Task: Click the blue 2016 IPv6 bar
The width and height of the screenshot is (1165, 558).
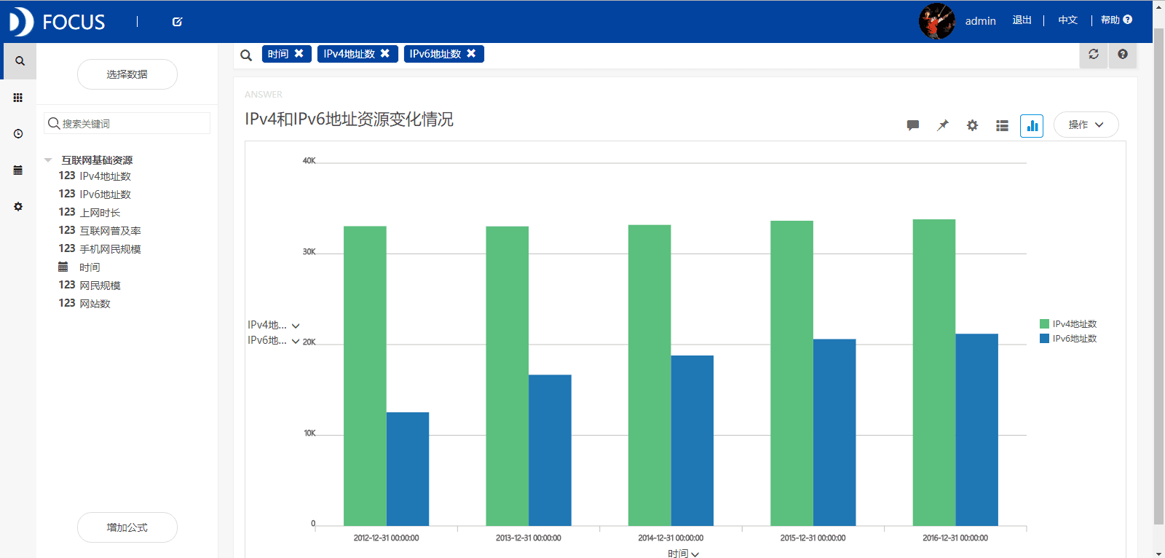Action: [976, 430]
